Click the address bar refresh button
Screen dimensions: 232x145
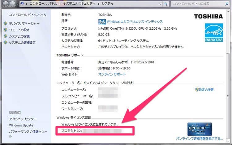[166, 4]
